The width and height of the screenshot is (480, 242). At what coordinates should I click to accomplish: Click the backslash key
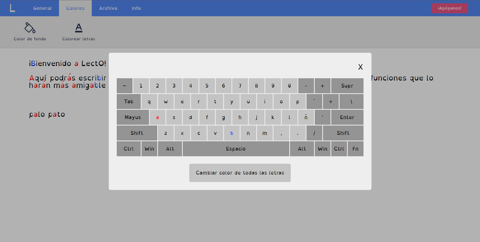coord(351,102)
